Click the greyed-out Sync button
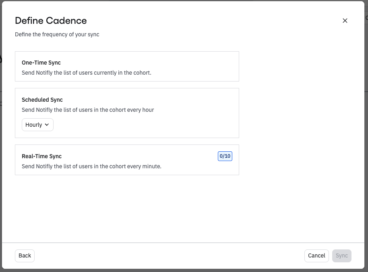 click(x=341, y=255)
